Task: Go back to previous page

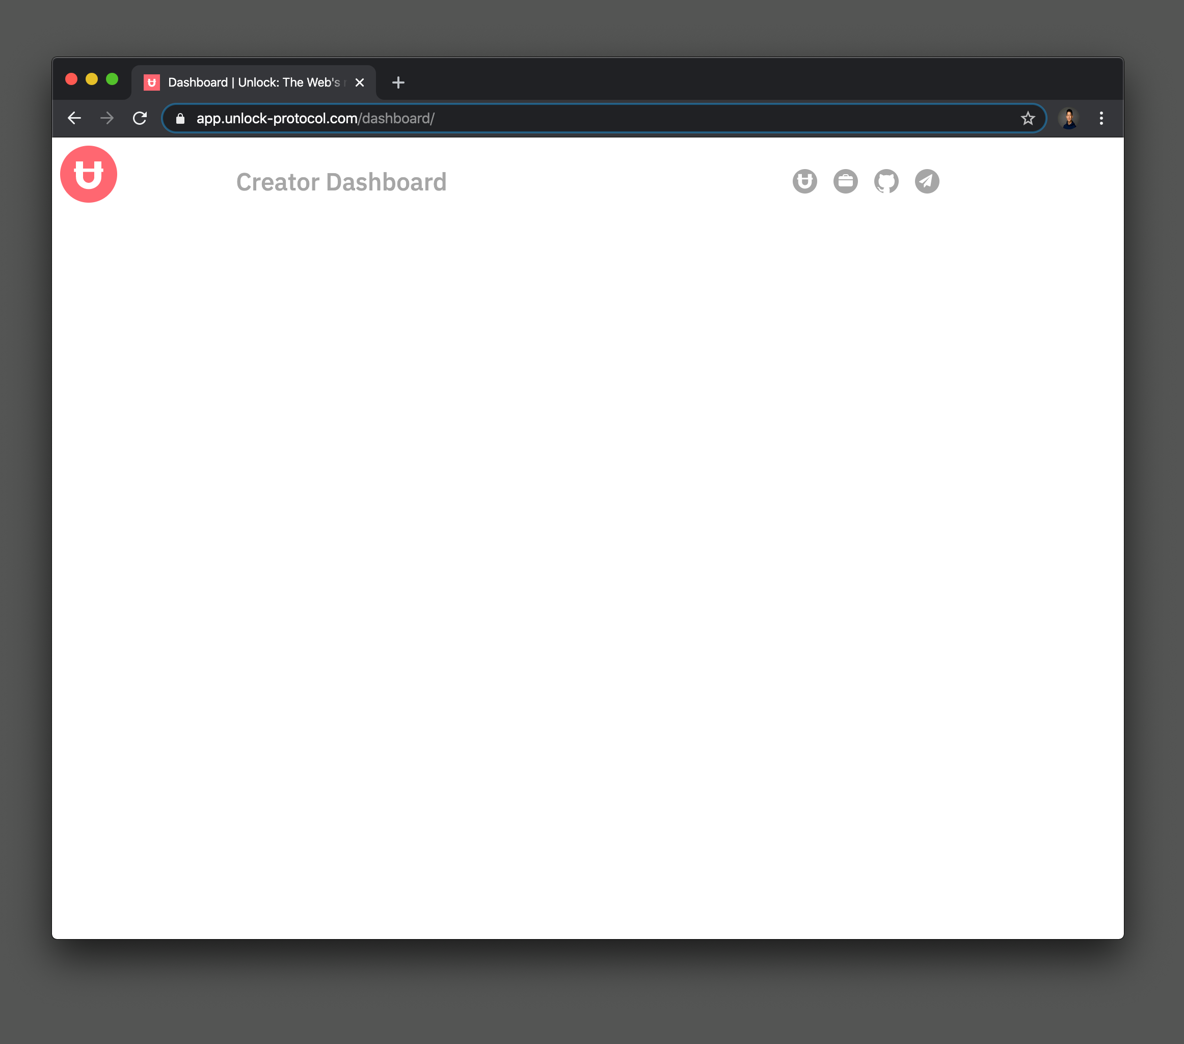Action: pyautogui.click(x=74, y=119)
